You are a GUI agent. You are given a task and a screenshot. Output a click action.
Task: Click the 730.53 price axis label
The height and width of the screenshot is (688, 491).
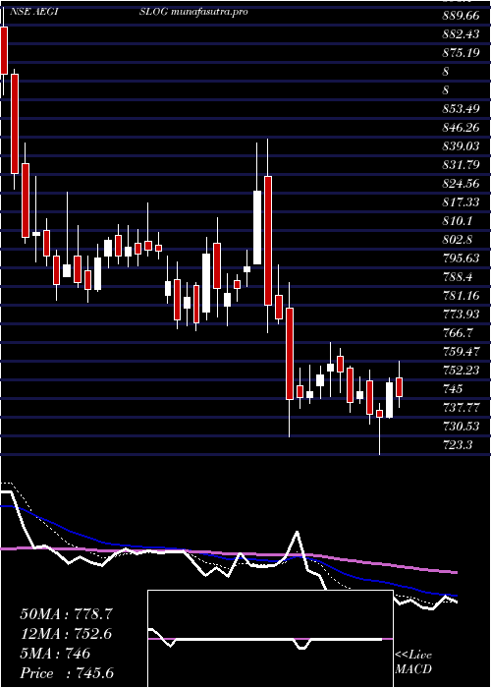462,427
